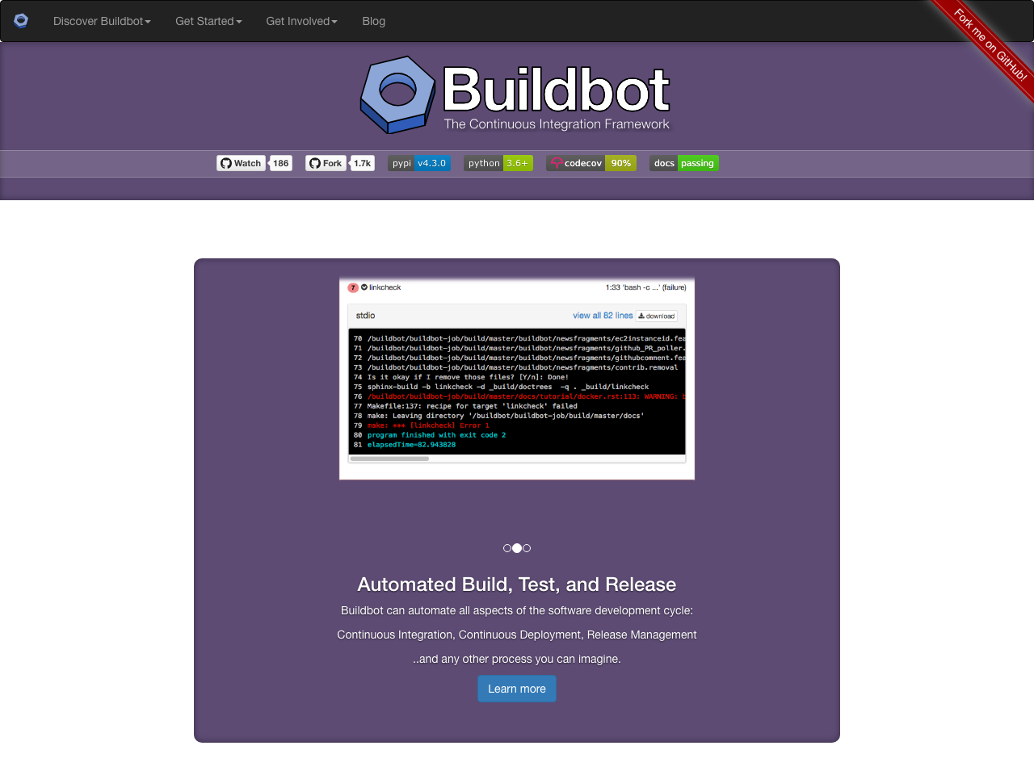The height and width of the screenshot is (775, 1034).
Task: Select the stdio log tab
Action: (x=365, y=316)
